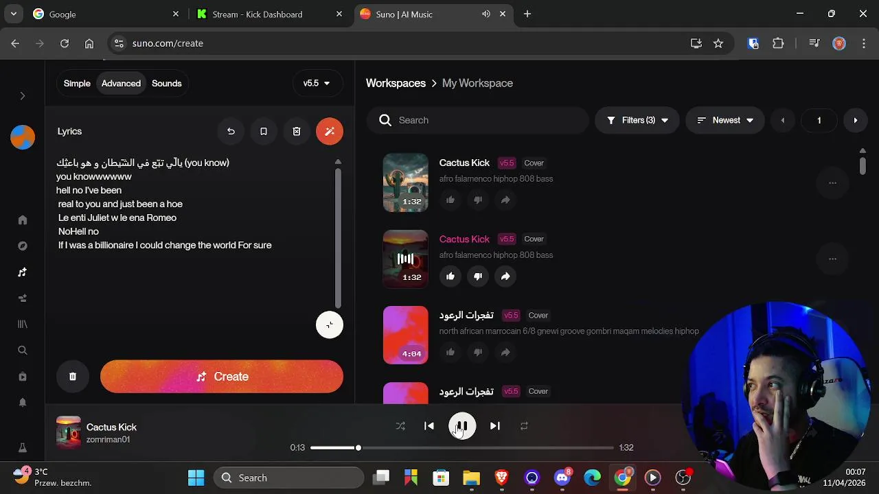This screenshot has height=494, width=879.
Task: Open the Library icon in the sidebar
Action: (23, 324)
